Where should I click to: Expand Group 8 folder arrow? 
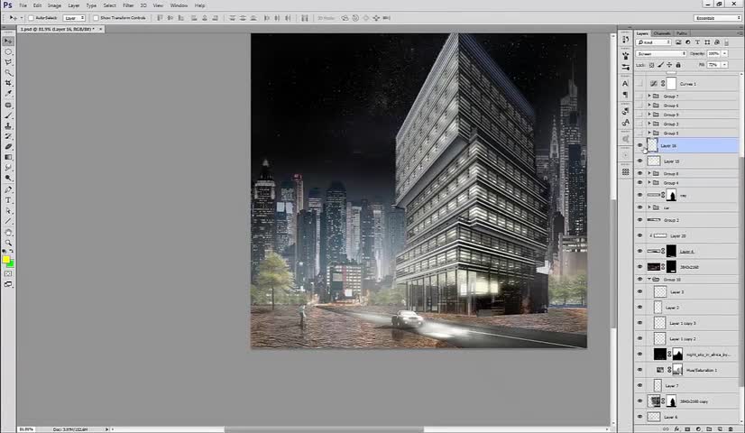coord(649,173)
